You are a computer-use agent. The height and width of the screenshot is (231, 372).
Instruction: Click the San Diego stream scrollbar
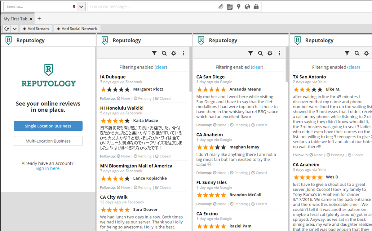pos(287,64)
